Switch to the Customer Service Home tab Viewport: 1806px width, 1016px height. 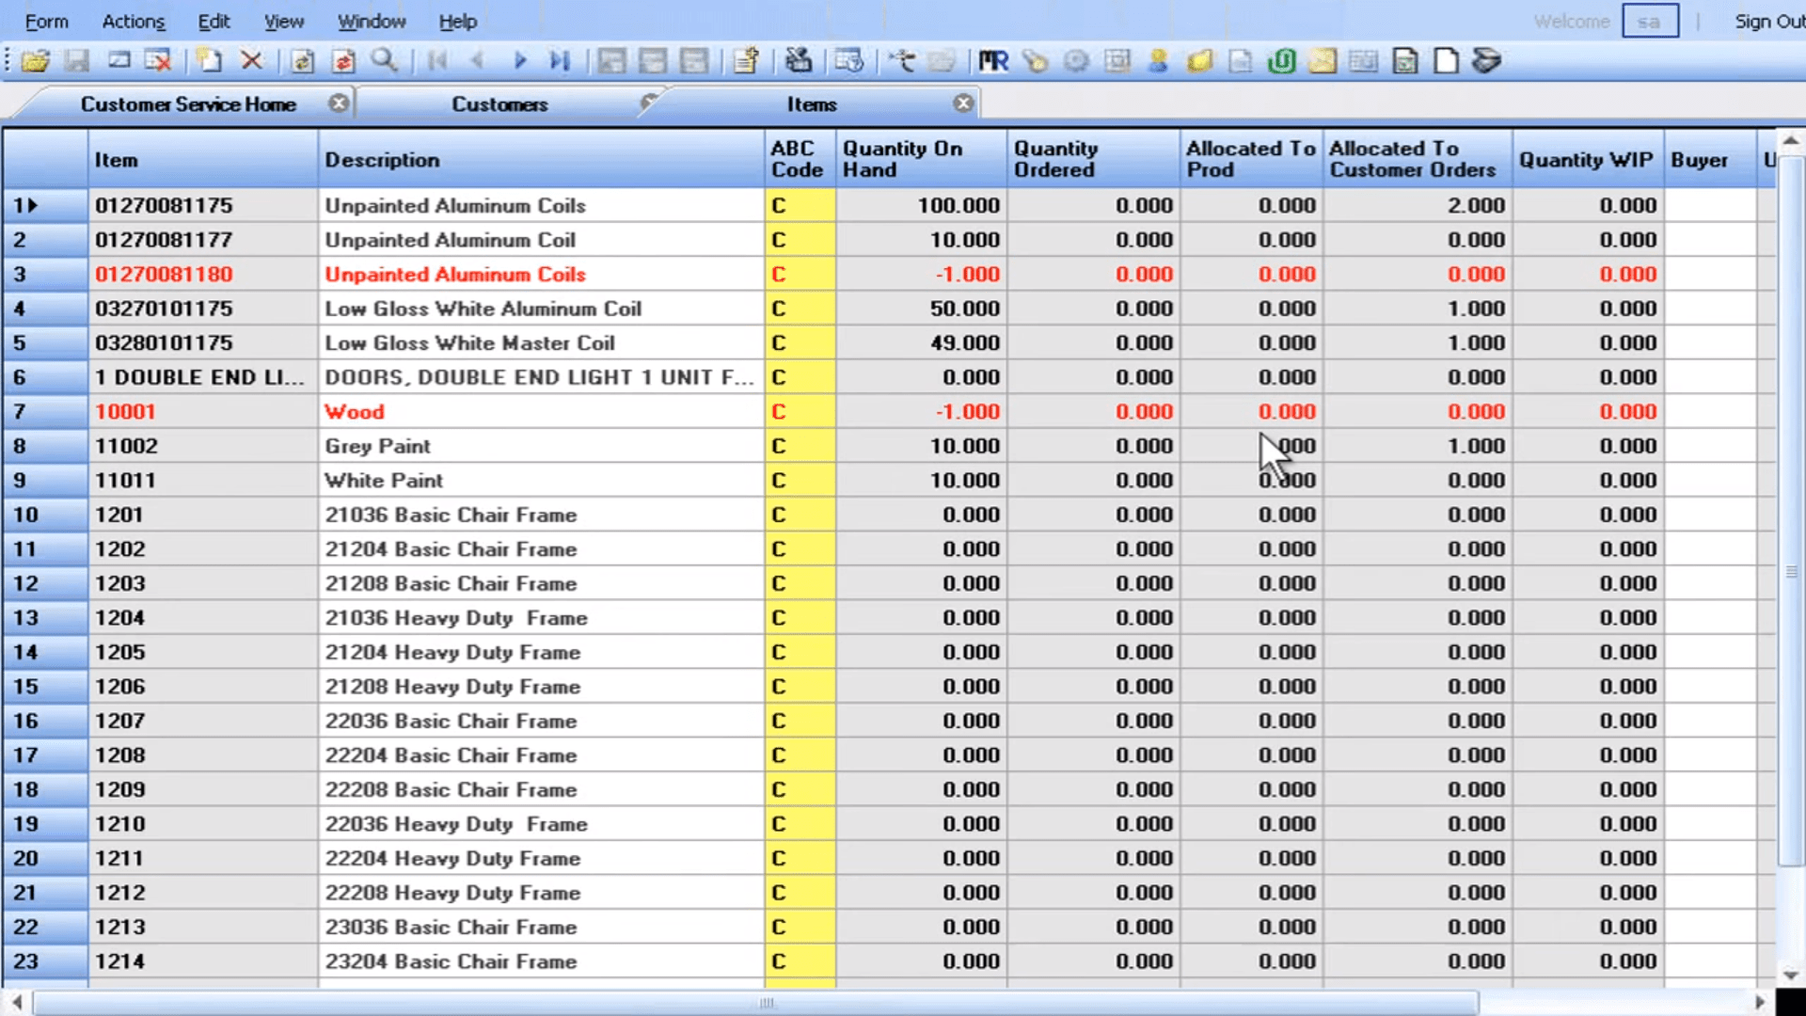(x=188, y=104)
